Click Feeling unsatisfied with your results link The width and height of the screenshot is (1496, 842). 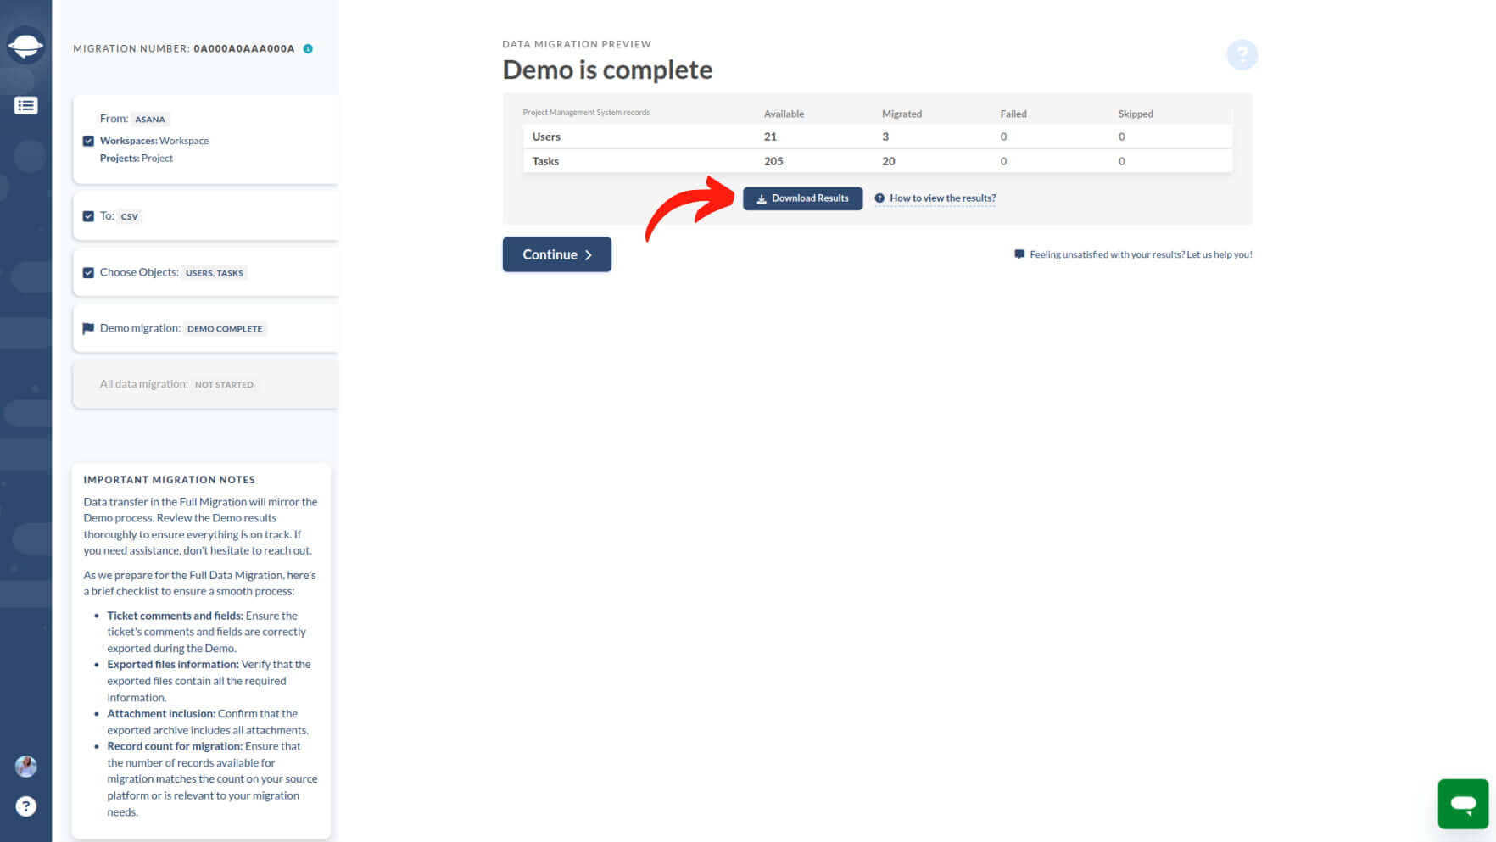pos(1141,254)
